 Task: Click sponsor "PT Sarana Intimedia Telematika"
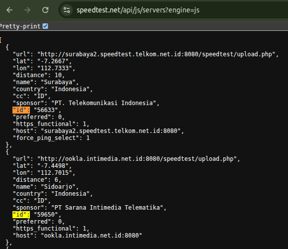click(107, 208)
